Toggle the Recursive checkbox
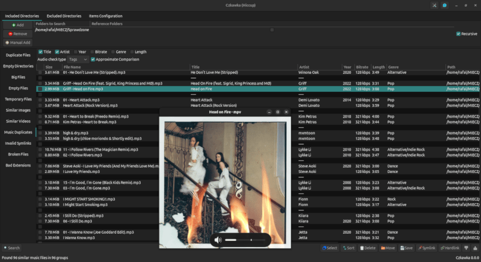The image size is (481, 262). pos(459,34)
